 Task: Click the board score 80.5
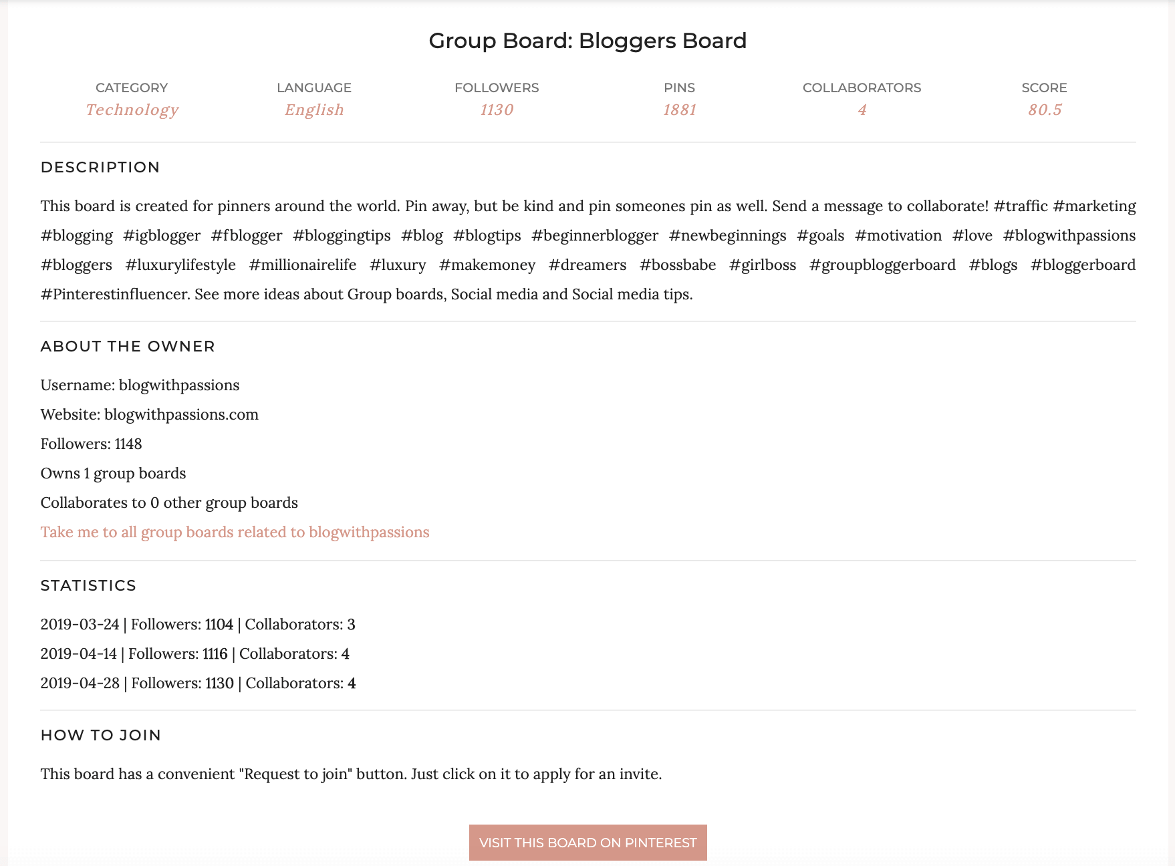[x=1045, y=109]
